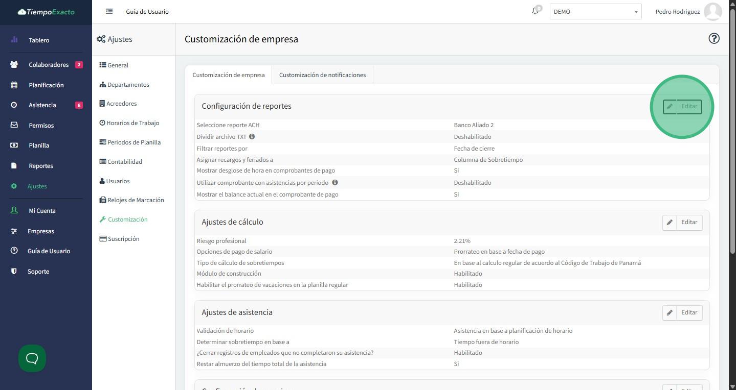Edit Ajustes de asistencia section
The width and height of the screenshot is (736, 390).
click(682, 313)
